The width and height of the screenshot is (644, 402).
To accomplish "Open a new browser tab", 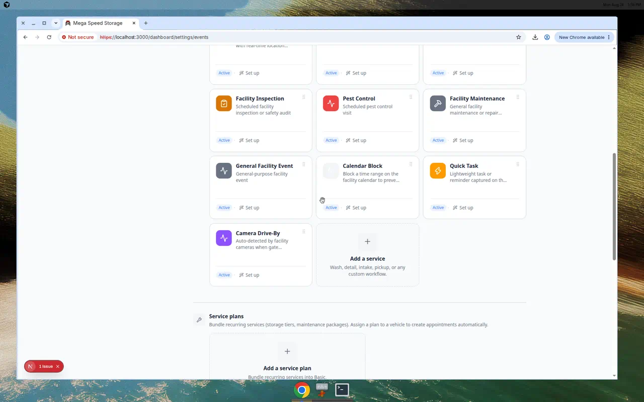I will pyautogui.click(x=146, y=23).
